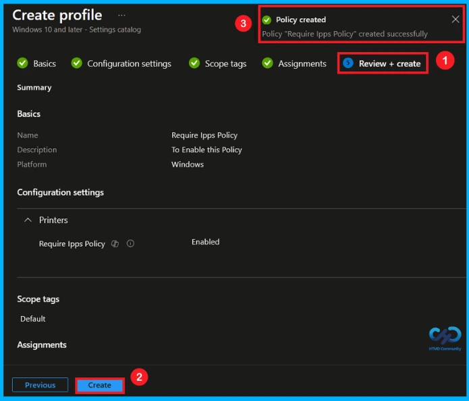This screenshot has width=469, height=401.
Task: Click the Configuration settings section heading
Action: coord(61,193)
